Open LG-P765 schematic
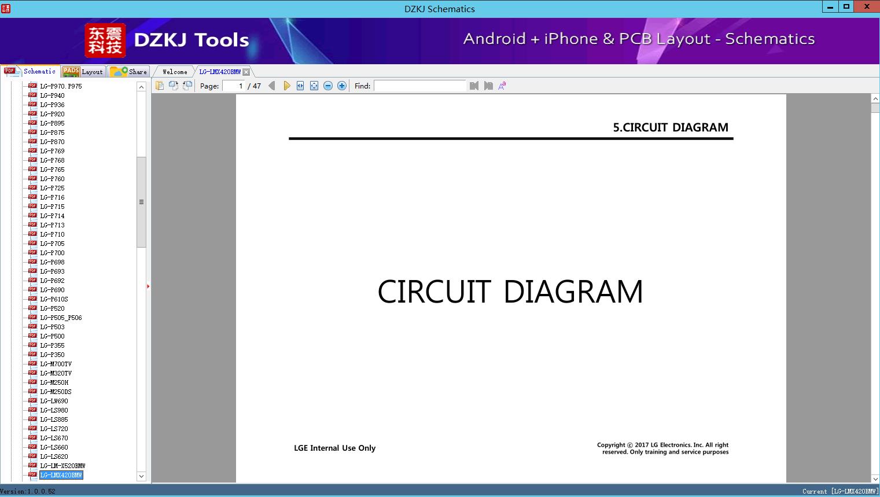This screenshot has height=497, width=880. pos(52,170)
